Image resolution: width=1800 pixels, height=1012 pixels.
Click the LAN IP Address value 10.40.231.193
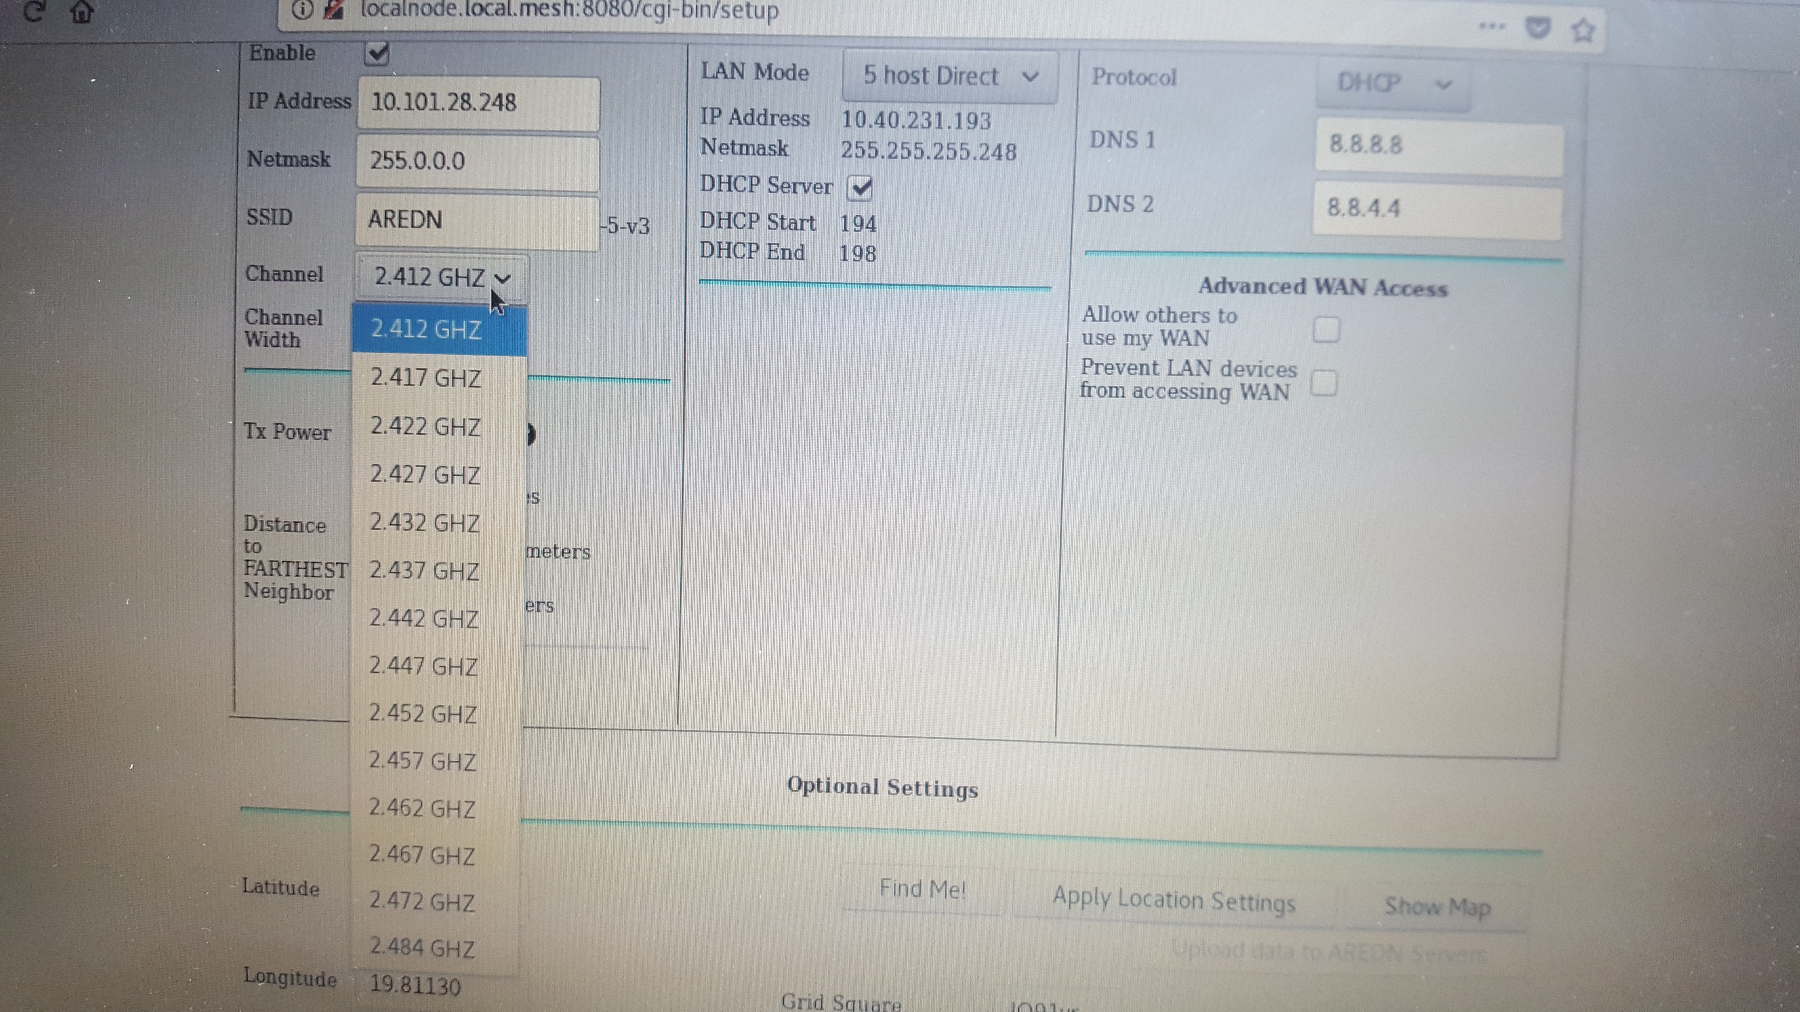click(x=916, y=120)
